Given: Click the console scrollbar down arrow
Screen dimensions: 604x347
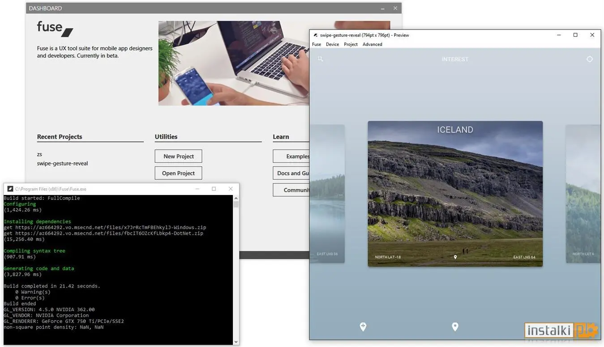Looking at the screenshot, I should coord(236,342).
